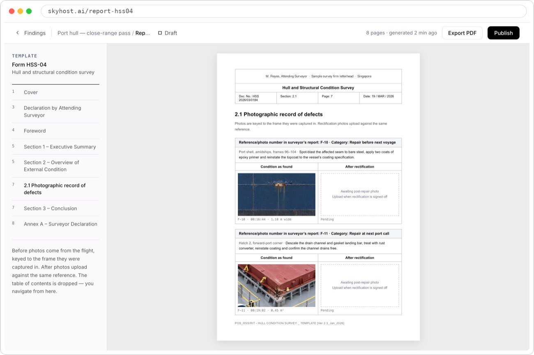Click the Draft status square icon
The height and width of the screenshot is (355, 534).
pyautogui.click(x=160, y=33)
